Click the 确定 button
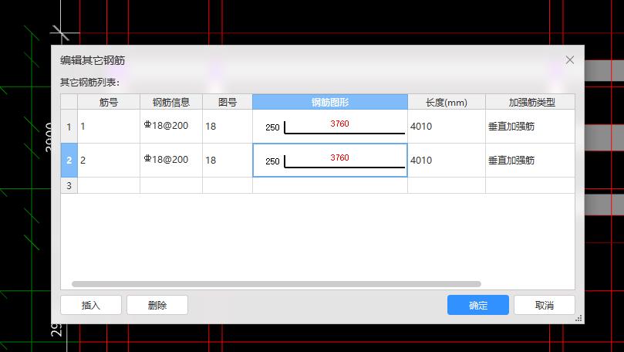This screenshot has height=352, width=624. coord(478,305)
